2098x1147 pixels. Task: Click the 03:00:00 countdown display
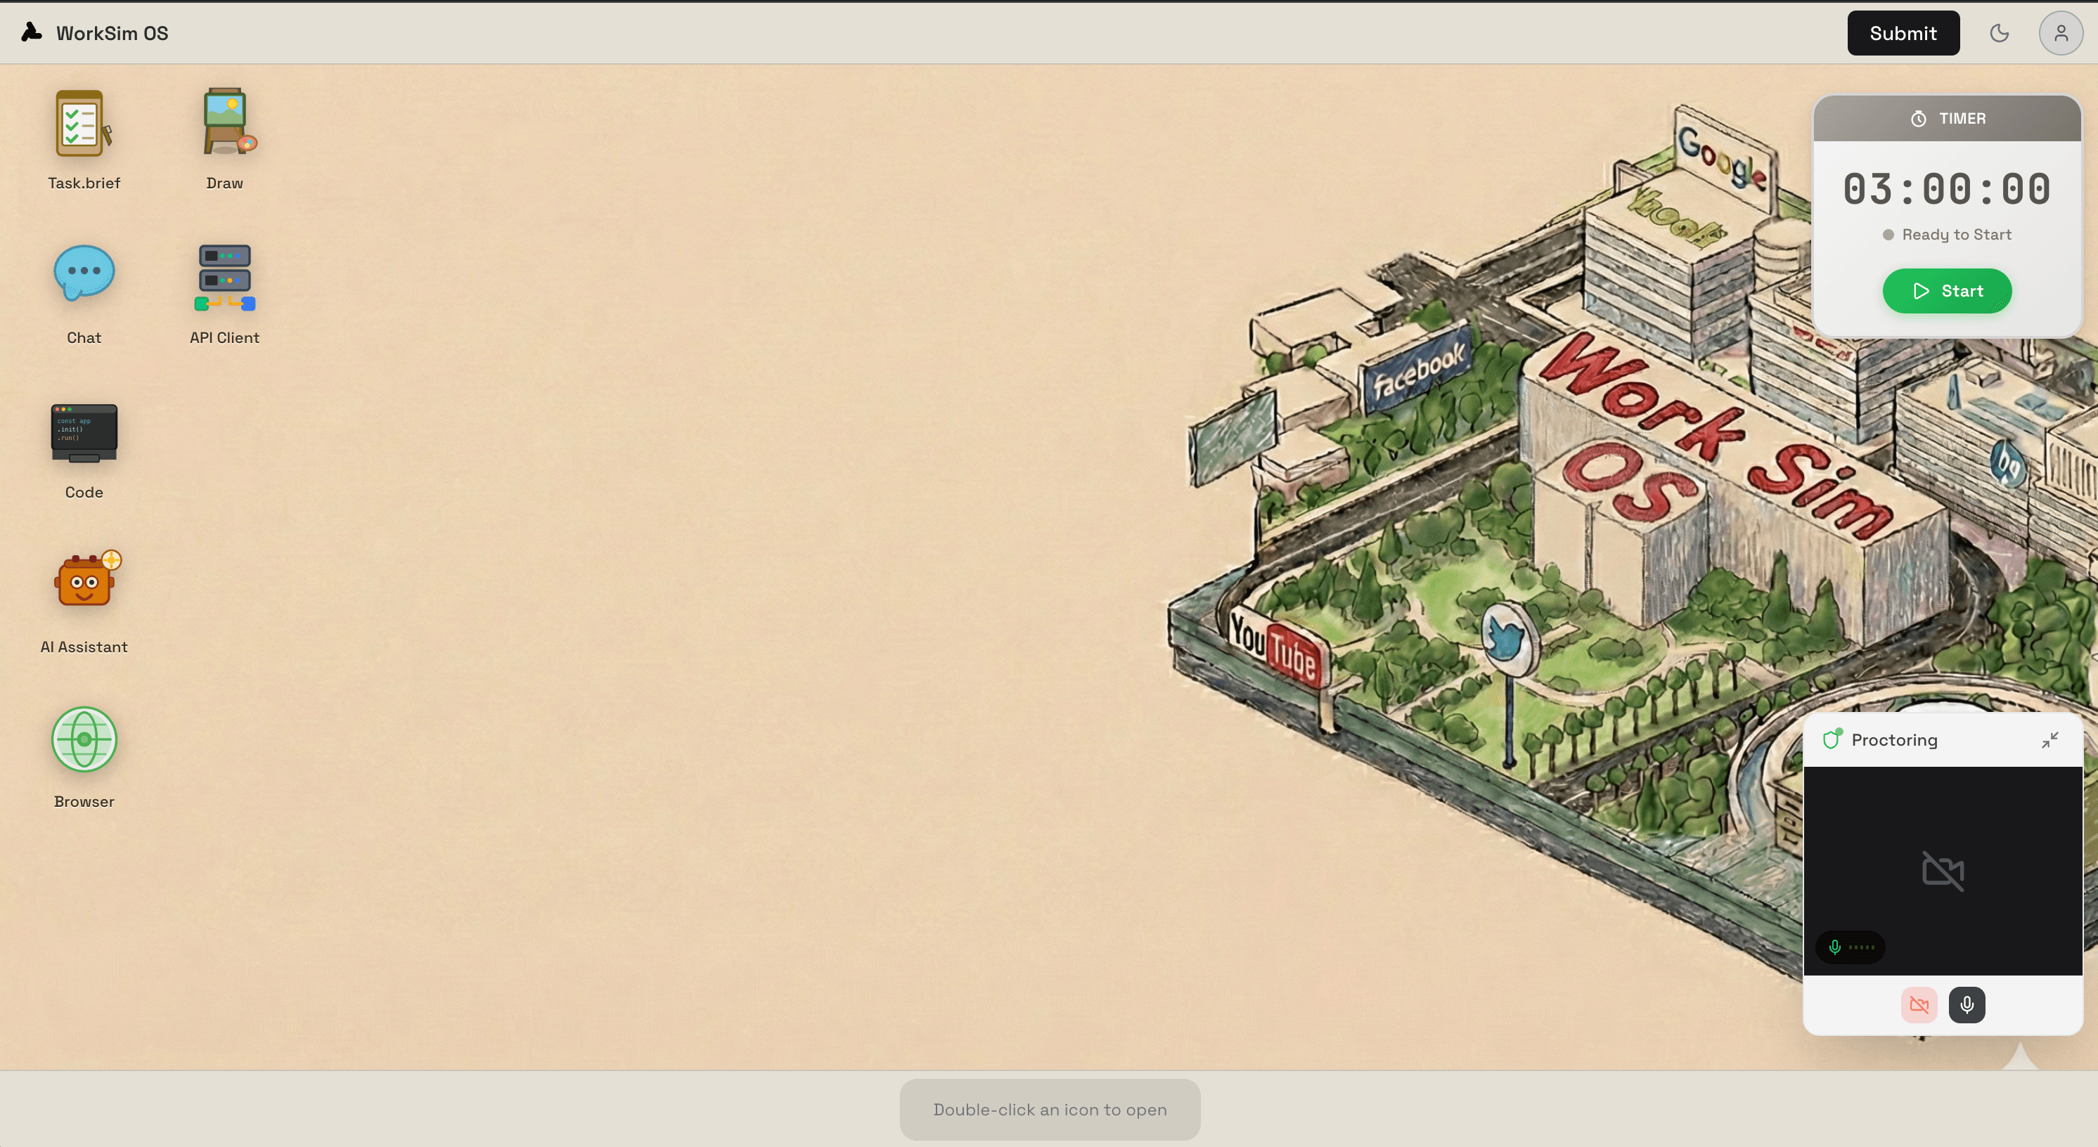click(x=1947, y=190)
